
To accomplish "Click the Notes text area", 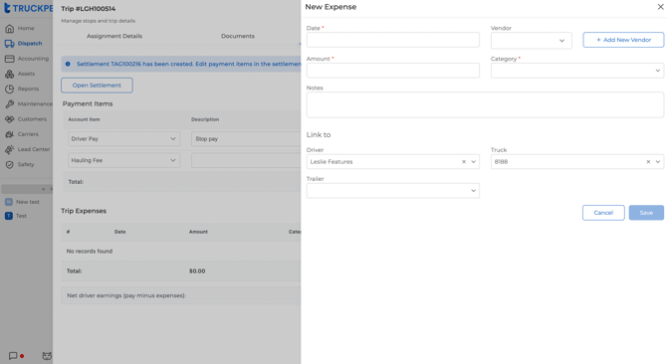I will click(485, 104).
